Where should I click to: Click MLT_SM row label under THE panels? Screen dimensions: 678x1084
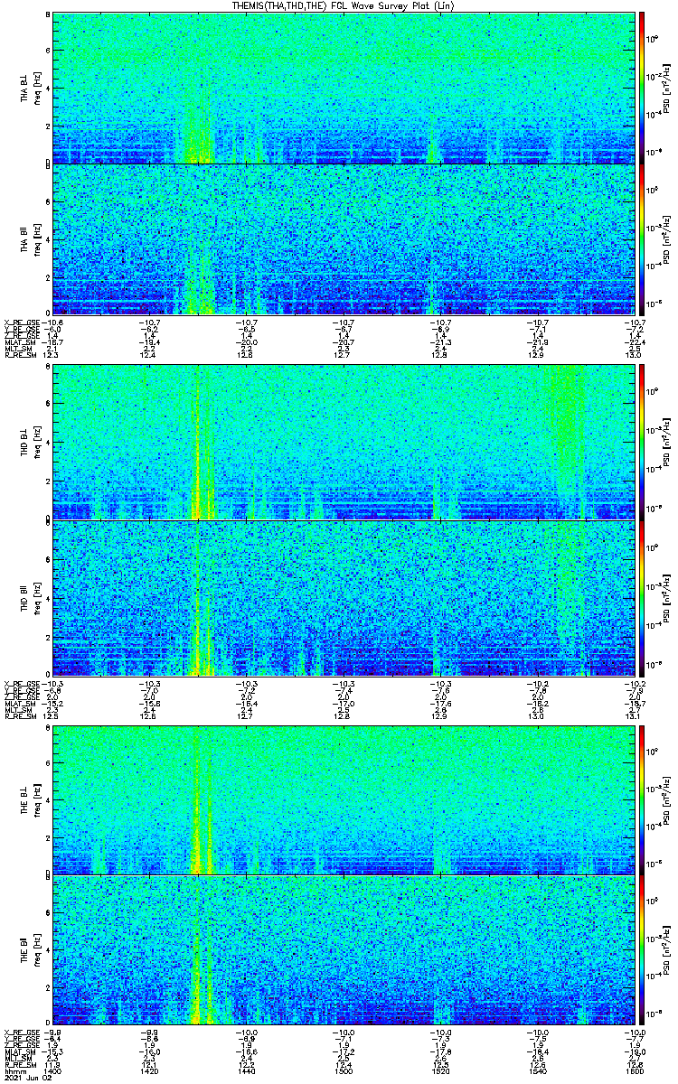point(17,1058)
